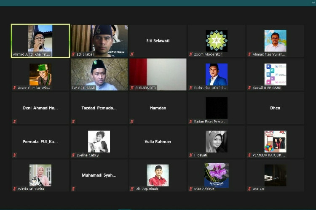Click muted mic icon on Hamdan's tile
Image resolution: width=316 pixels, height=210 pixels.
[132, 122]
